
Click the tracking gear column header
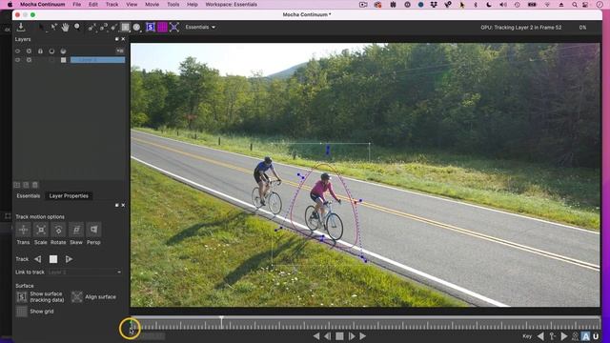29,50
